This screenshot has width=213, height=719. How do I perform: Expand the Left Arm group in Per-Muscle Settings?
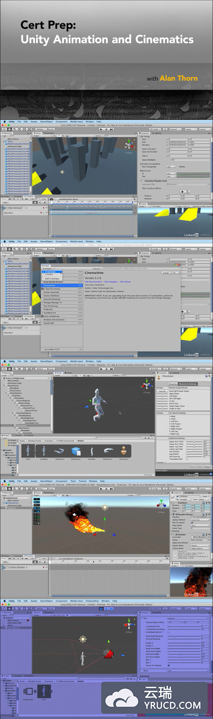click(x=170, y=421)
